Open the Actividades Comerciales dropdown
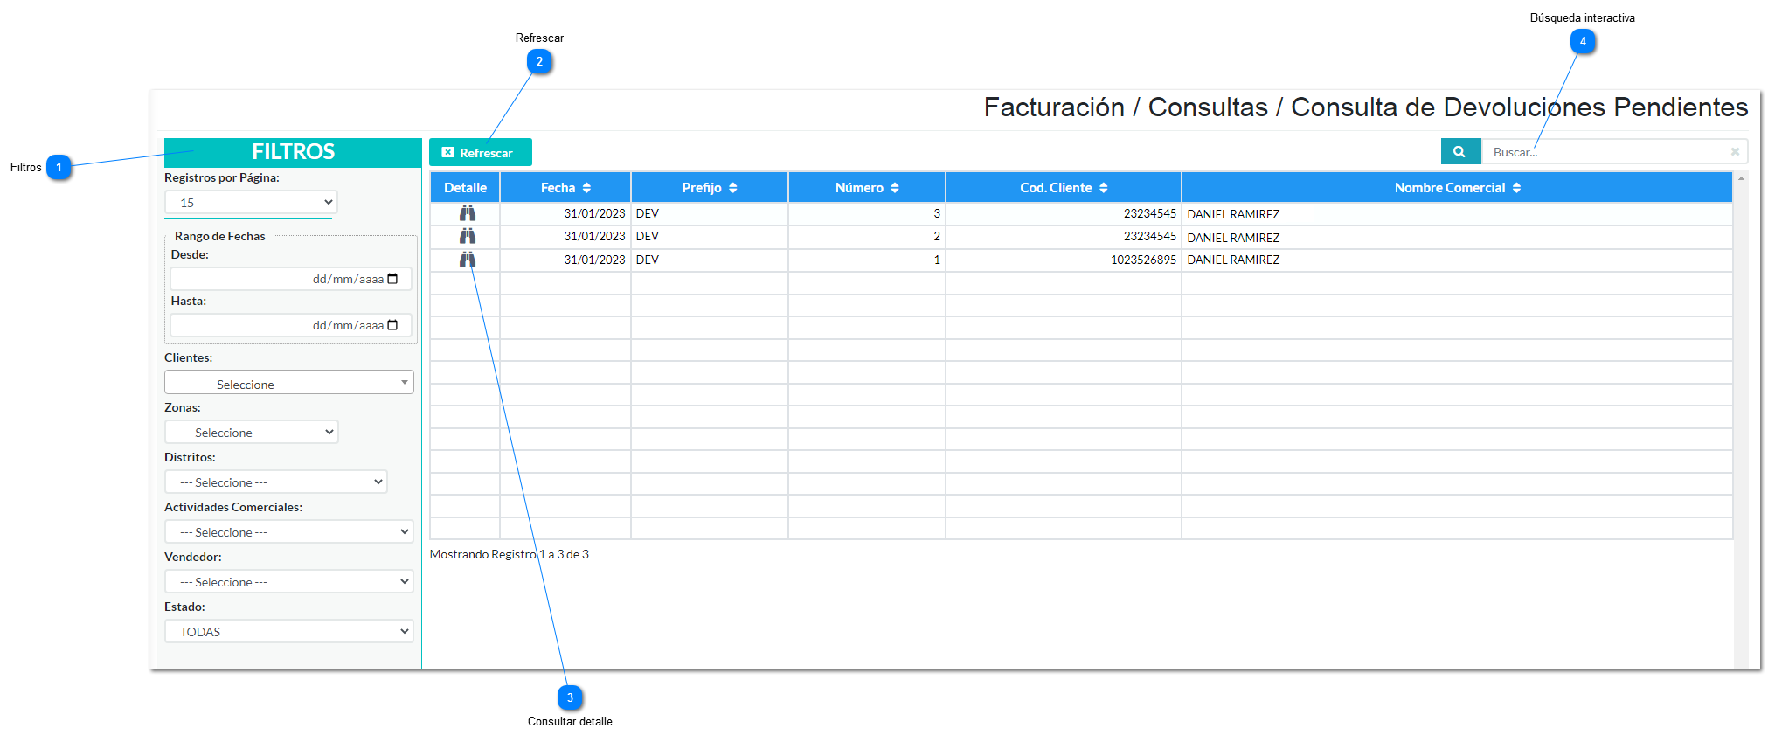The height and width of the screenshot is (742, 1768). pos(289,532)
